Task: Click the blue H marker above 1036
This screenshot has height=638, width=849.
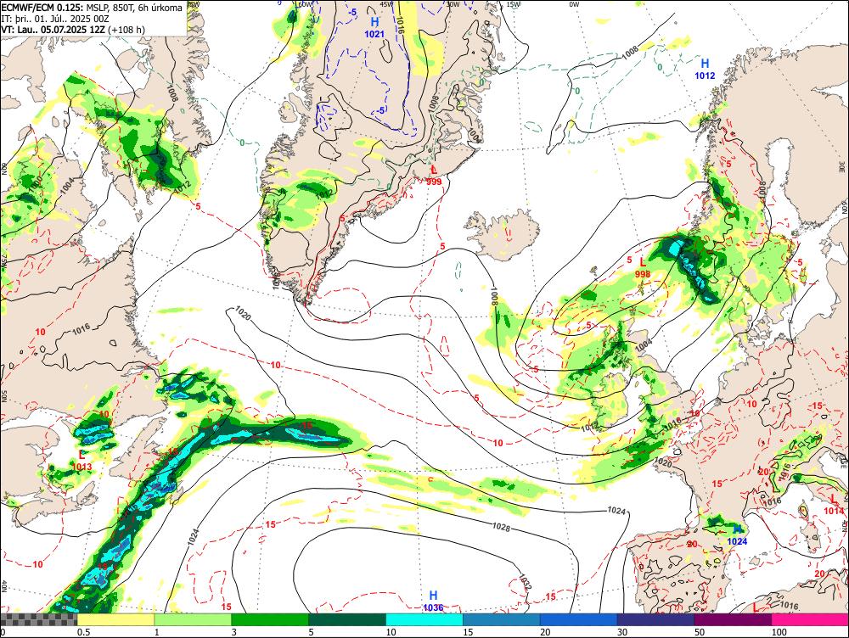Action: pos(433,596)
